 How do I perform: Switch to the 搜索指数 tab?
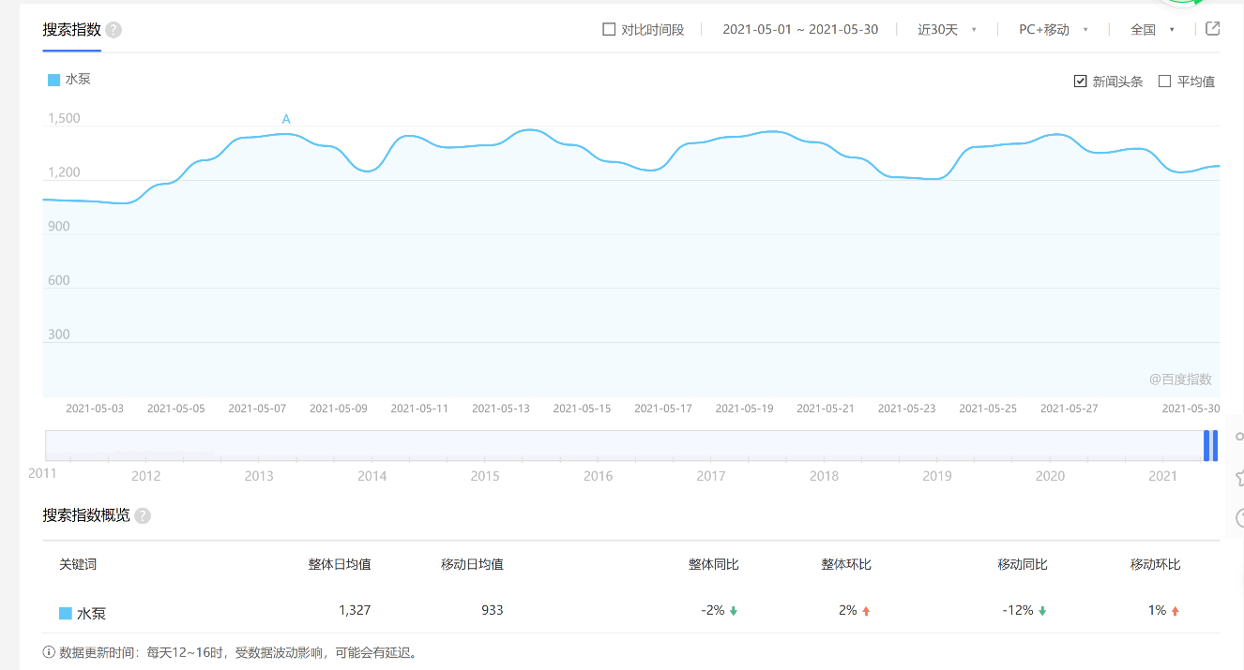click(x=71, y=30)
